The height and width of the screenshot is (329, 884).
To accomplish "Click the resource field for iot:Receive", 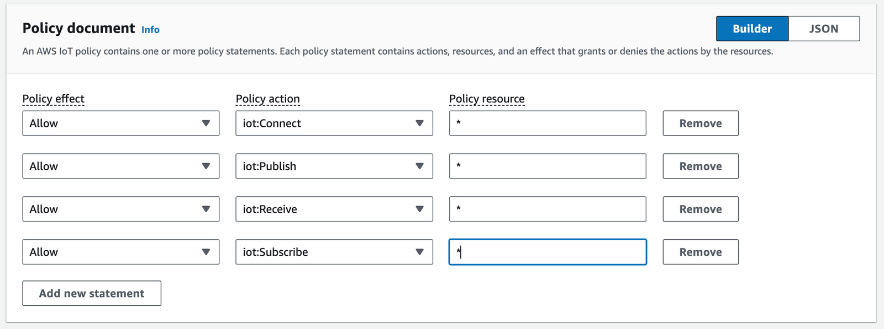I will point(548,209).
